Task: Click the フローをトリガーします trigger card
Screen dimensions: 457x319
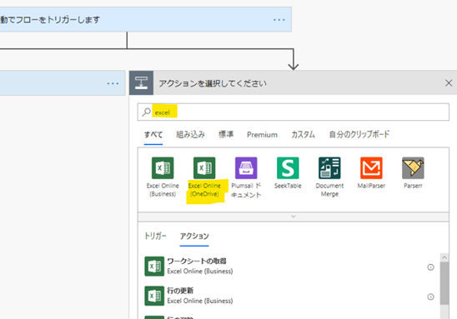Action: pos(146,19)
